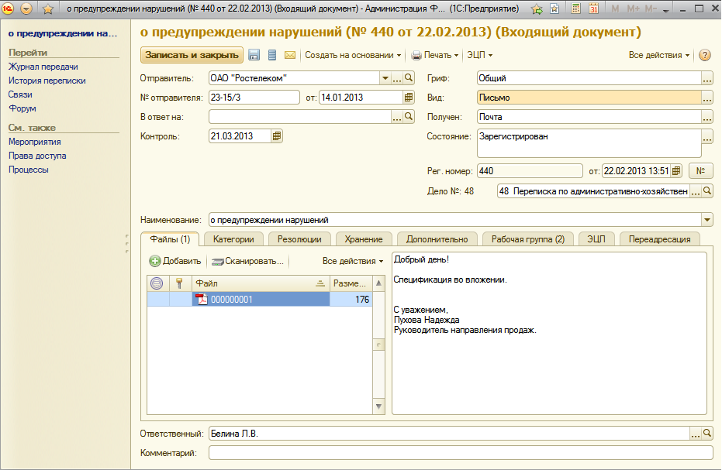Image resolution: width=722 pixels, height=470 pixels.
Task: Click the envelope send-mail icon
Action: tap(289, 55)
